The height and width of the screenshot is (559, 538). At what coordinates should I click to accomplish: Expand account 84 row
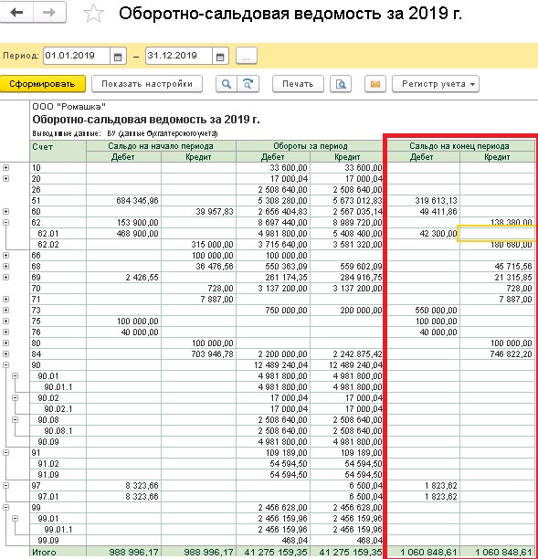(5, 354)
